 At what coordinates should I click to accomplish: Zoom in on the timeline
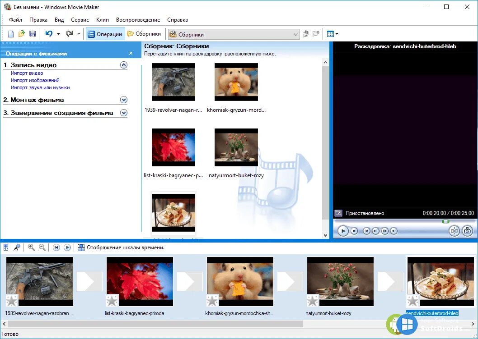[x=31, y=247]
